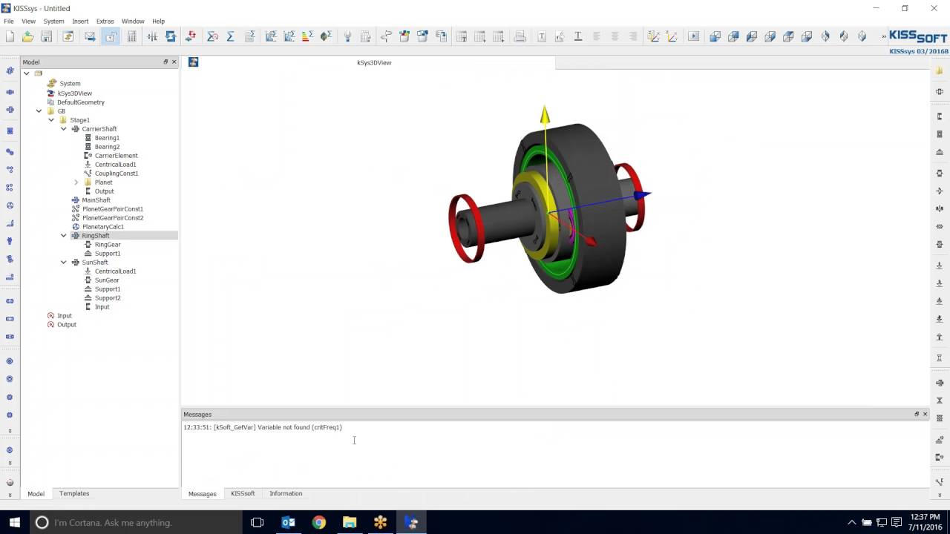Undock the Messages panel
The height and width of the screenshot is (534, 950).
[917, 414]
